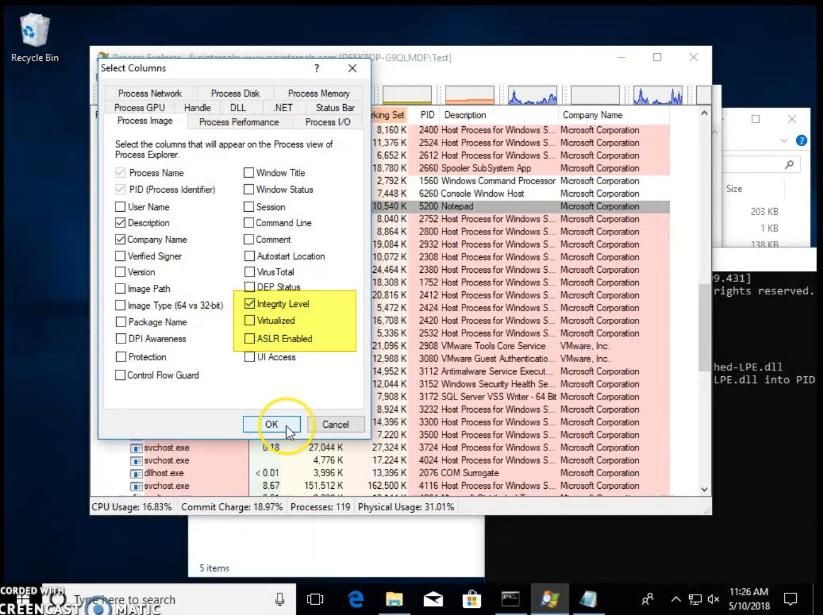Click the Notepad-style taskbar icon
This screenshot has height=615, width=823.
pyautogui.click(x=588, y=599)
